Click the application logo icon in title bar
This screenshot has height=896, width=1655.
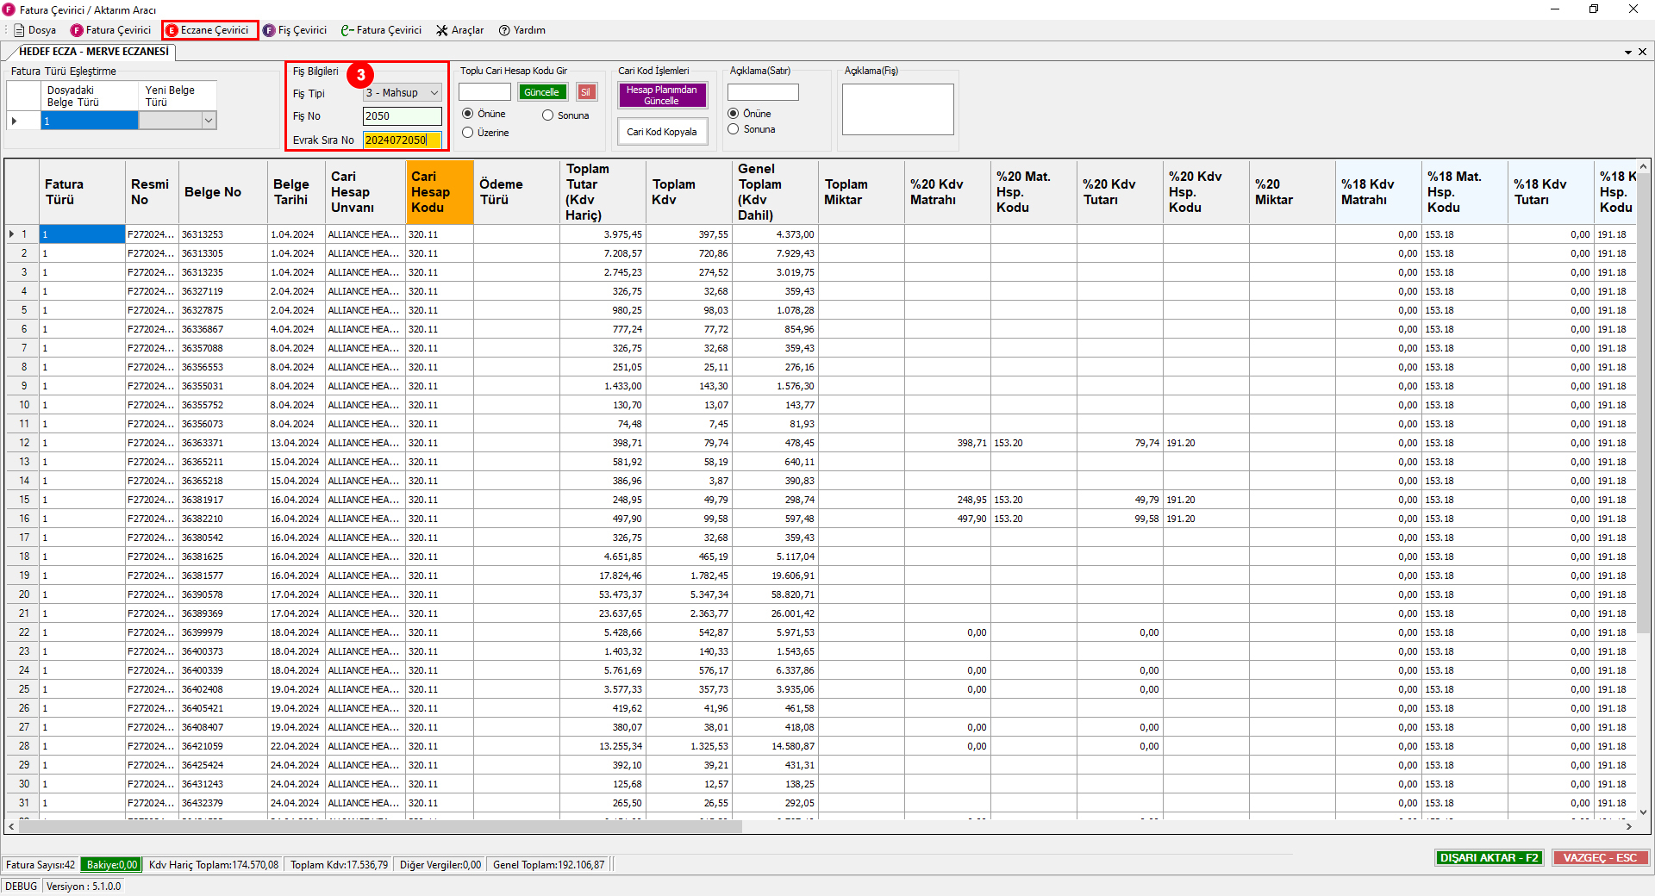click(9, 9)
